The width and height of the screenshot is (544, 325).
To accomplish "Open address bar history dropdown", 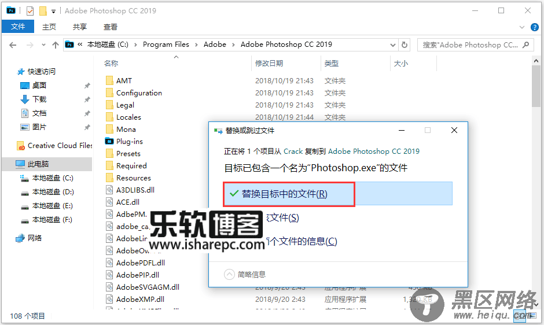I will [x=393, y=45].
